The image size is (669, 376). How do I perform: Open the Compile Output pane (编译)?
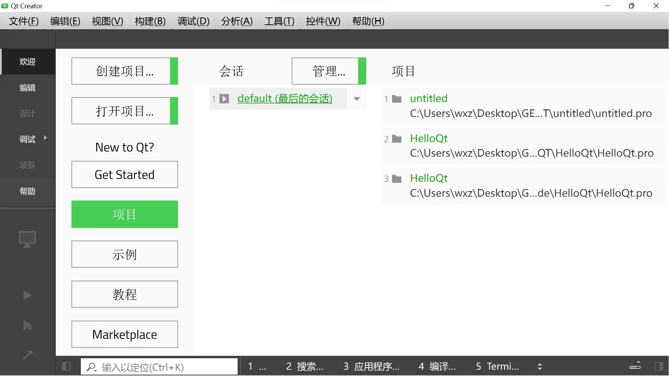point(437,366)
